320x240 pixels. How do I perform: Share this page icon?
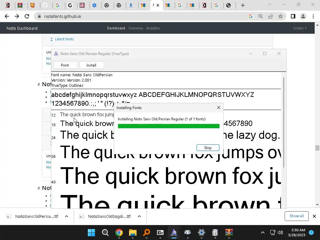coord(271,16)
